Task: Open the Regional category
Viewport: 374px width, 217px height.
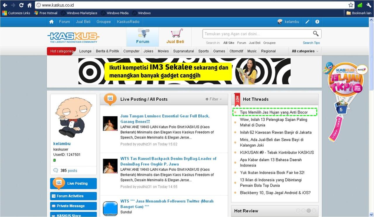Action: coord(269,51)
